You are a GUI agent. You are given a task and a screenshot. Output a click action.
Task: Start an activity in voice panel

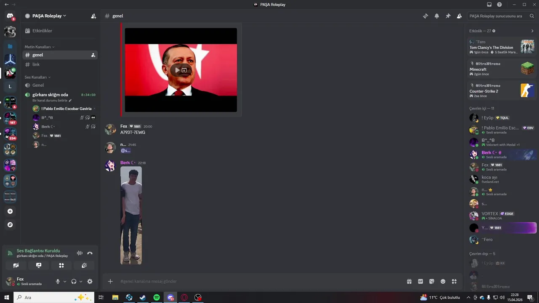[61, 265]
